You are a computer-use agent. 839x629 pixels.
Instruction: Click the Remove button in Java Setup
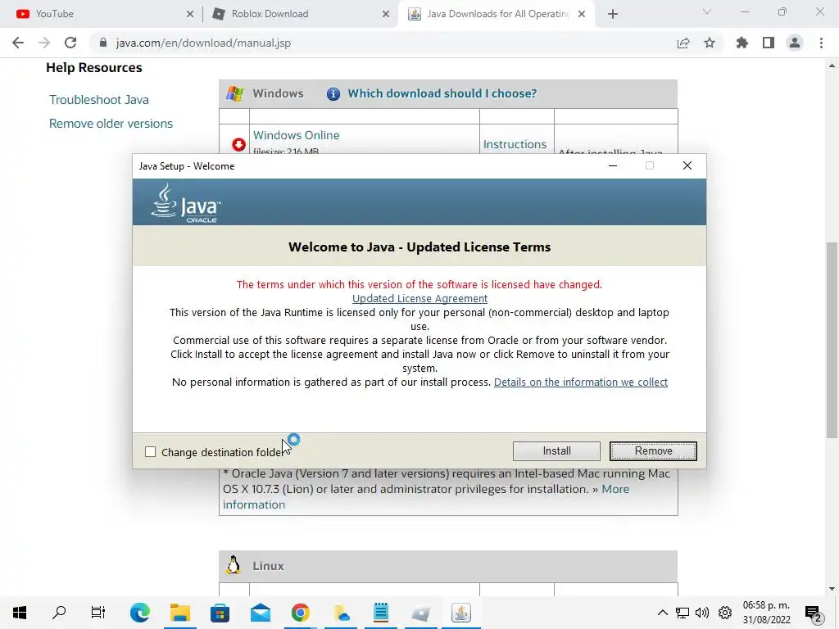tap(653, 451)
